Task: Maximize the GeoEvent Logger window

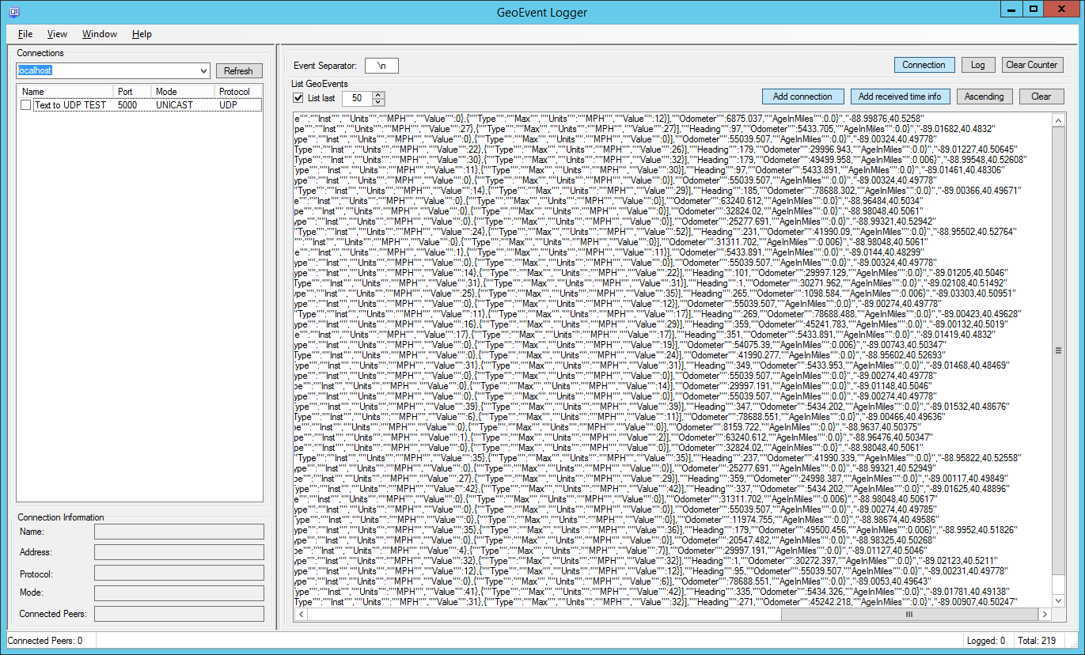Action: coord(1033,9)
